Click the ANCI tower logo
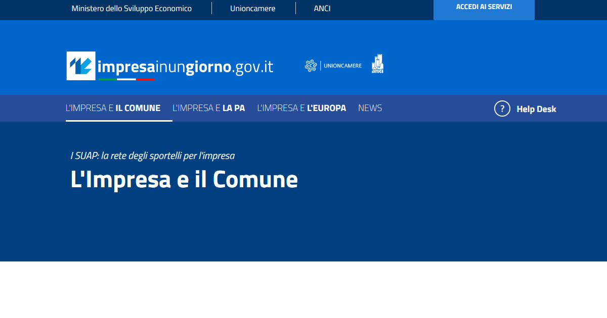Viewport: 607px width, 318px height. (377, 64)
